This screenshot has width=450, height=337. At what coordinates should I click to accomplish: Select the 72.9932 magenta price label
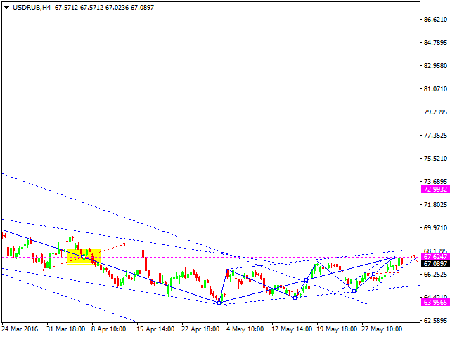pyautogui.click(x=435, y=190)
